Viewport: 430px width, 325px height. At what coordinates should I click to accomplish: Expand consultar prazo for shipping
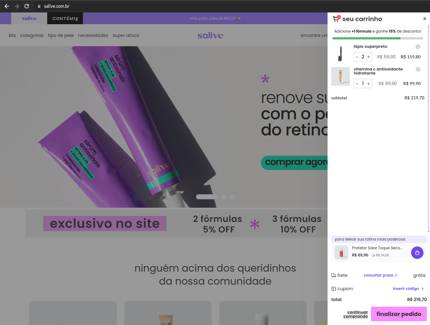pyautogui.click(x=380, y=275)
